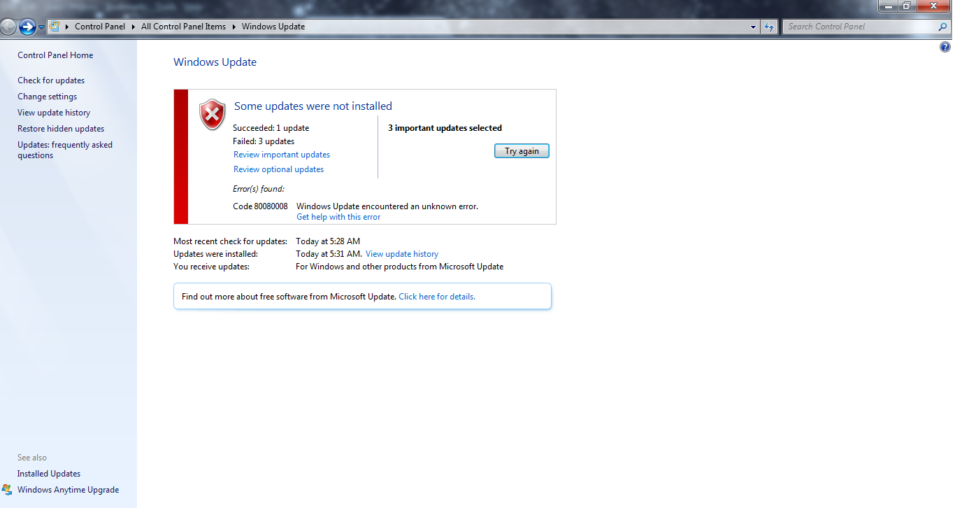The image size is (955, 508).
Task: Expand arrow after All Control Panel Items
Action: [x=234, y=27]
